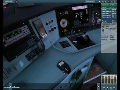Click the round white speedometer gauge
This screenshot has height=90, width=120.
(x=64, y=23)
